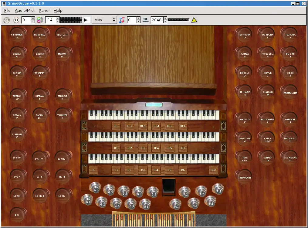This screenshot has height=228, width=308.
Task: Click the volume plus/minus icon
Action: click(x=40, y=20)
